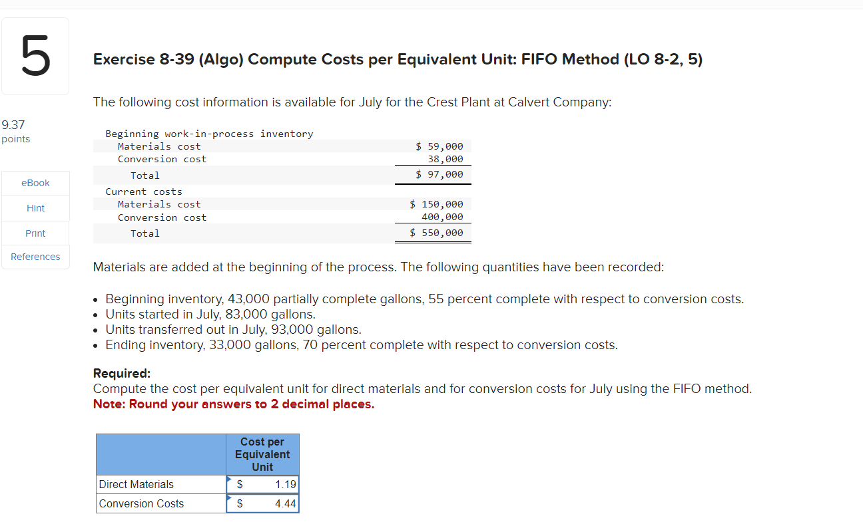Select the Beginning work-in-process Total amount

439,174
